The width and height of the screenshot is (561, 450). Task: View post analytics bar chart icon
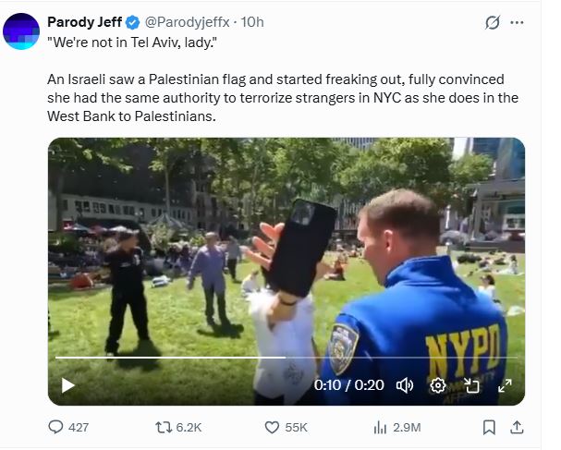click(381, 427)
